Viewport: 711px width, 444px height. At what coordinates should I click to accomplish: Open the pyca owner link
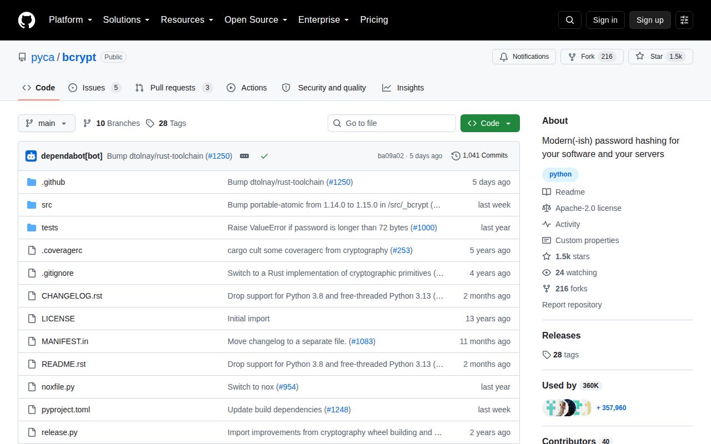(43, 57)
